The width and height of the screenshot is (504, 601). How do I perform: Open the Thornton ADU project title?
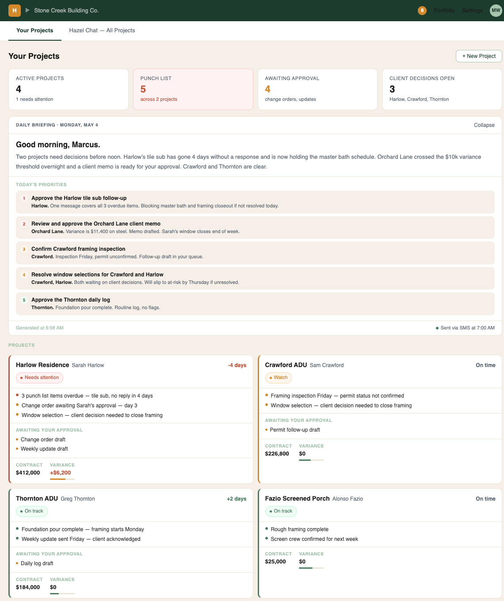37,498
